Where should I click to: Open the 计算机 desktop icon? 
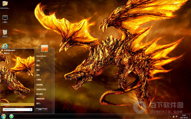5,19
